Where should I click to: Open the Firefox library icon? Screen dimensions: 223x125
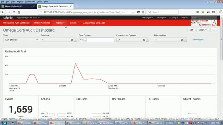click(x=198, y=12)
